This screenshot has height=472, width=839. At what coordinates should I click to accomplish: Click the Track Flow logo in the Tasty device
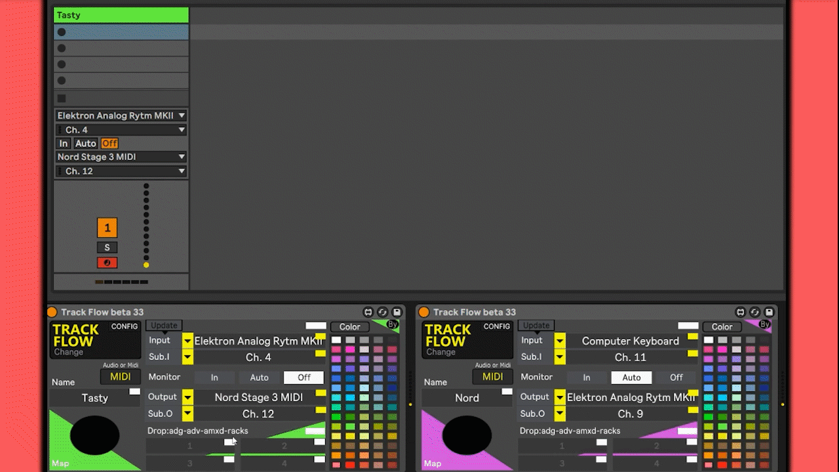click(75, 335)
